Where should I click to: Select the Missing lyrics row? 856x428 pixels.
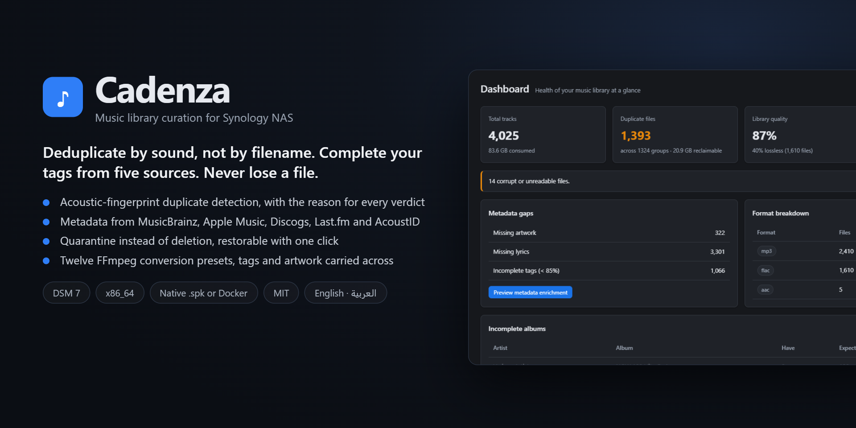609,252
